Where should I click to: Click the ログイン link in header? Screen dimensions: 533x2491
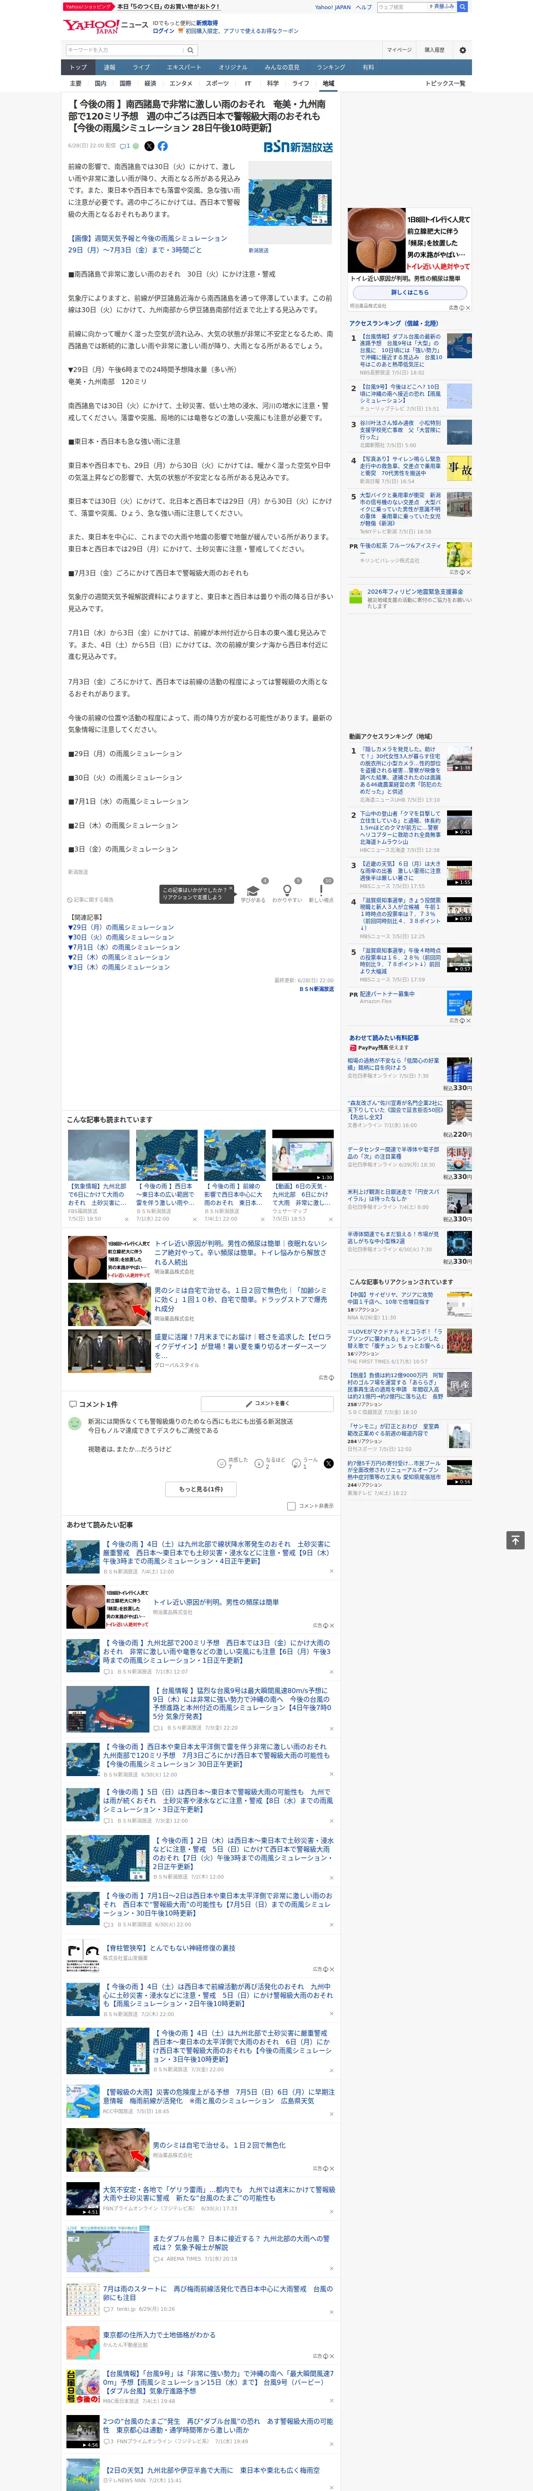pos(164,31)
